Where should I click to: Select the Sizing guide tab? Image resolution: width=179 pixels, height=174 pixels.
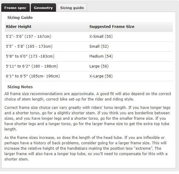[72, 7]
